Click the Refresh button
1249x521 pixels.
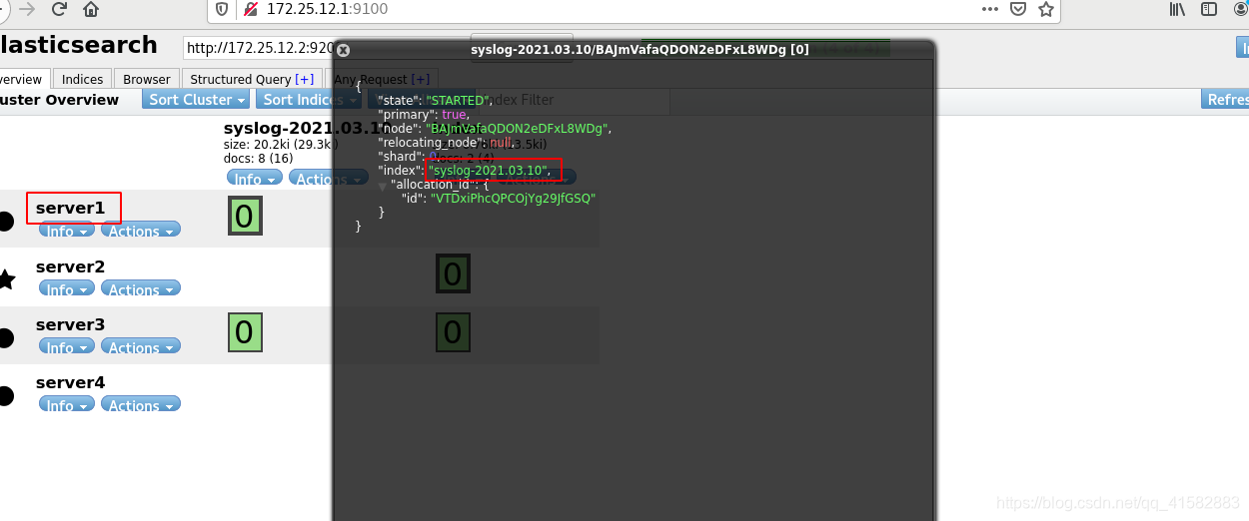(1225, 100)
